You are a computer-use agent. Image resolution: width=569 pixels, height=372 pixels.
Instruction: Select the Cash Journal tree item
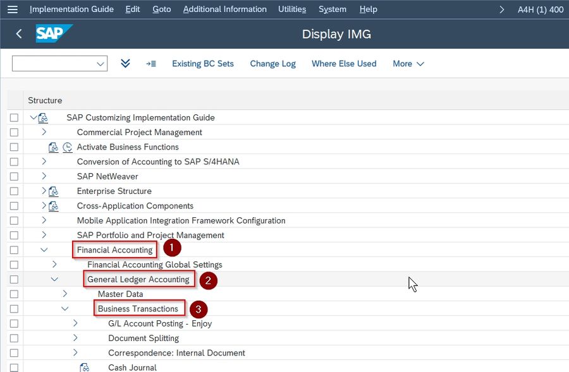click(x=133, y=368)
